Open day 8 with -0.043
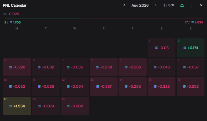 [161, 67]
